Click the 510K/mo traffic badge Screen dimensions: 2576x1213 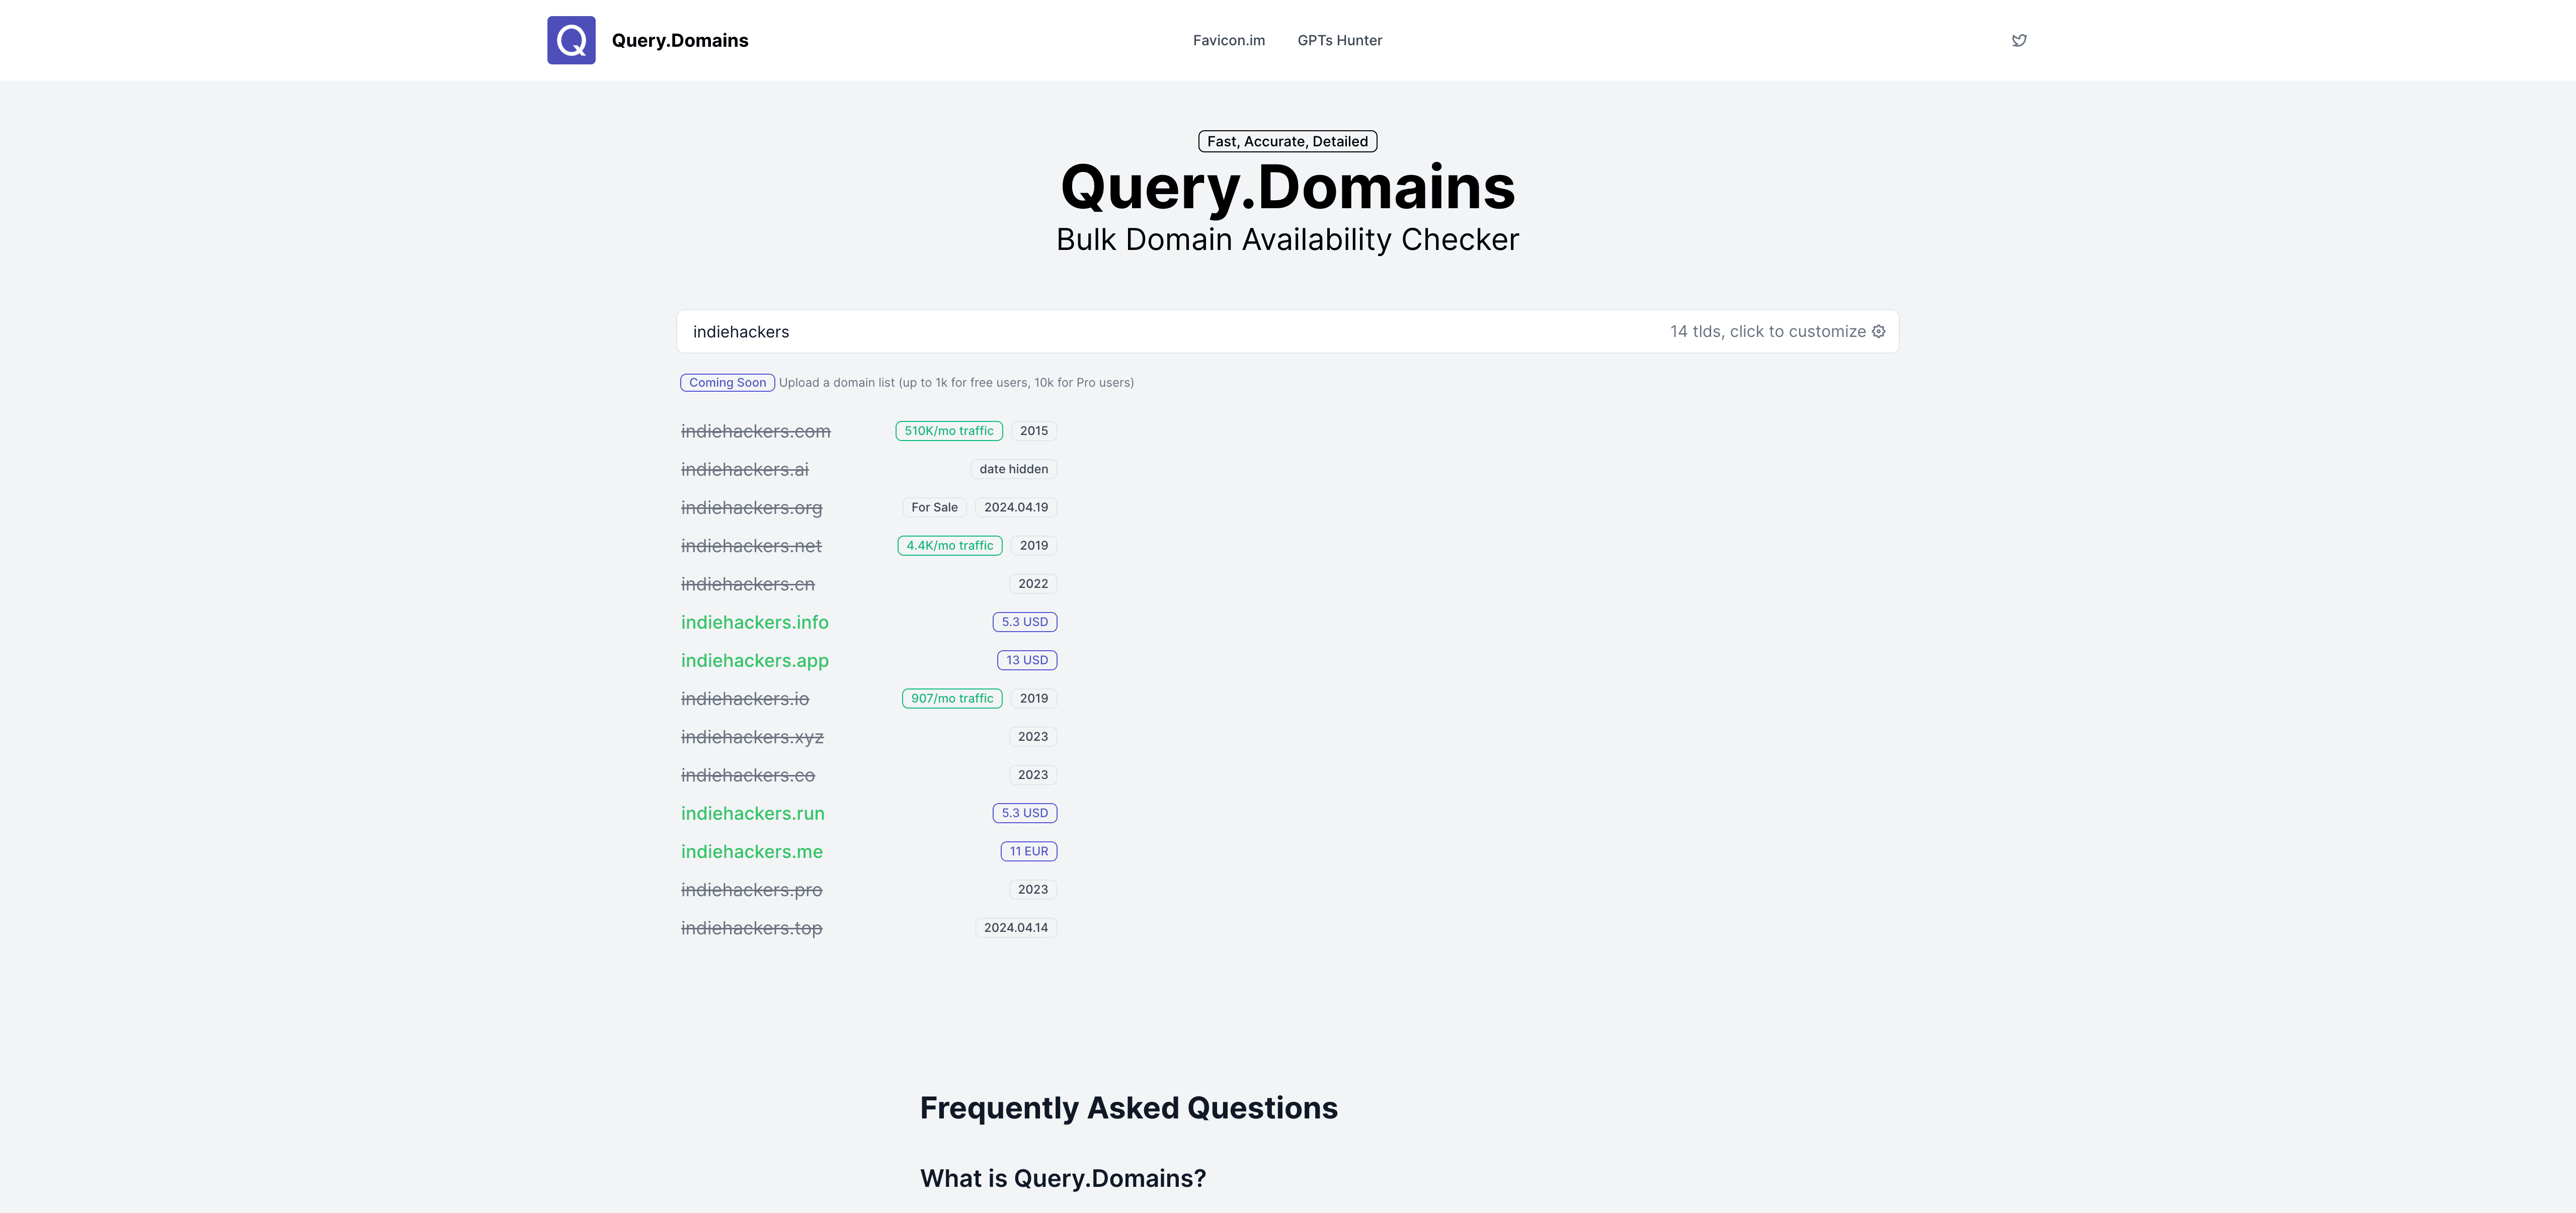(x=948, y=430)
